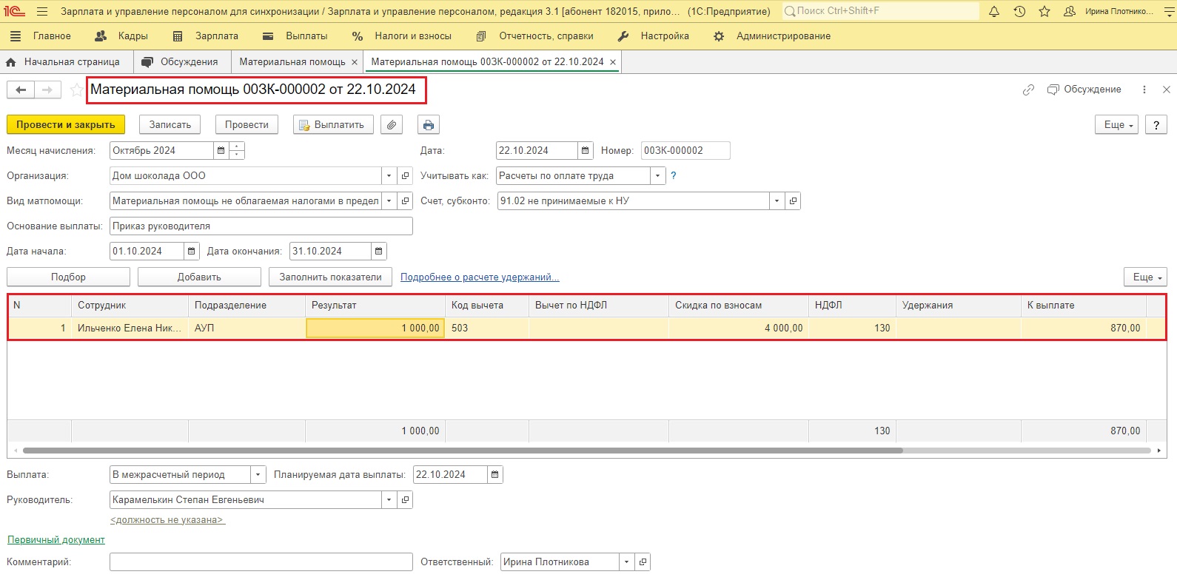Viewport: 1177px width, 580px height.
Task: Click the help question mark button
Action: pos(1156,125)
